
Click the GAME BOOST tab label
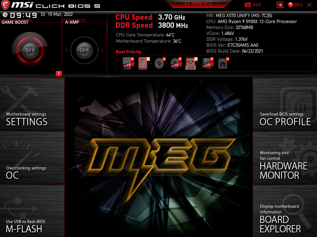[x=15, y=22]
